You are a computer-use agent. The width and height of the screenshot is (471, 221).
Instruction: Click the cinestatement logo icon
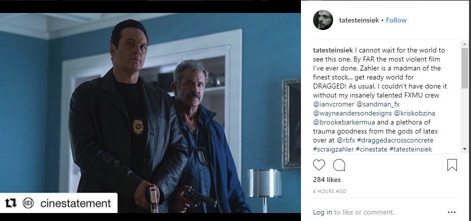(28, 203)
